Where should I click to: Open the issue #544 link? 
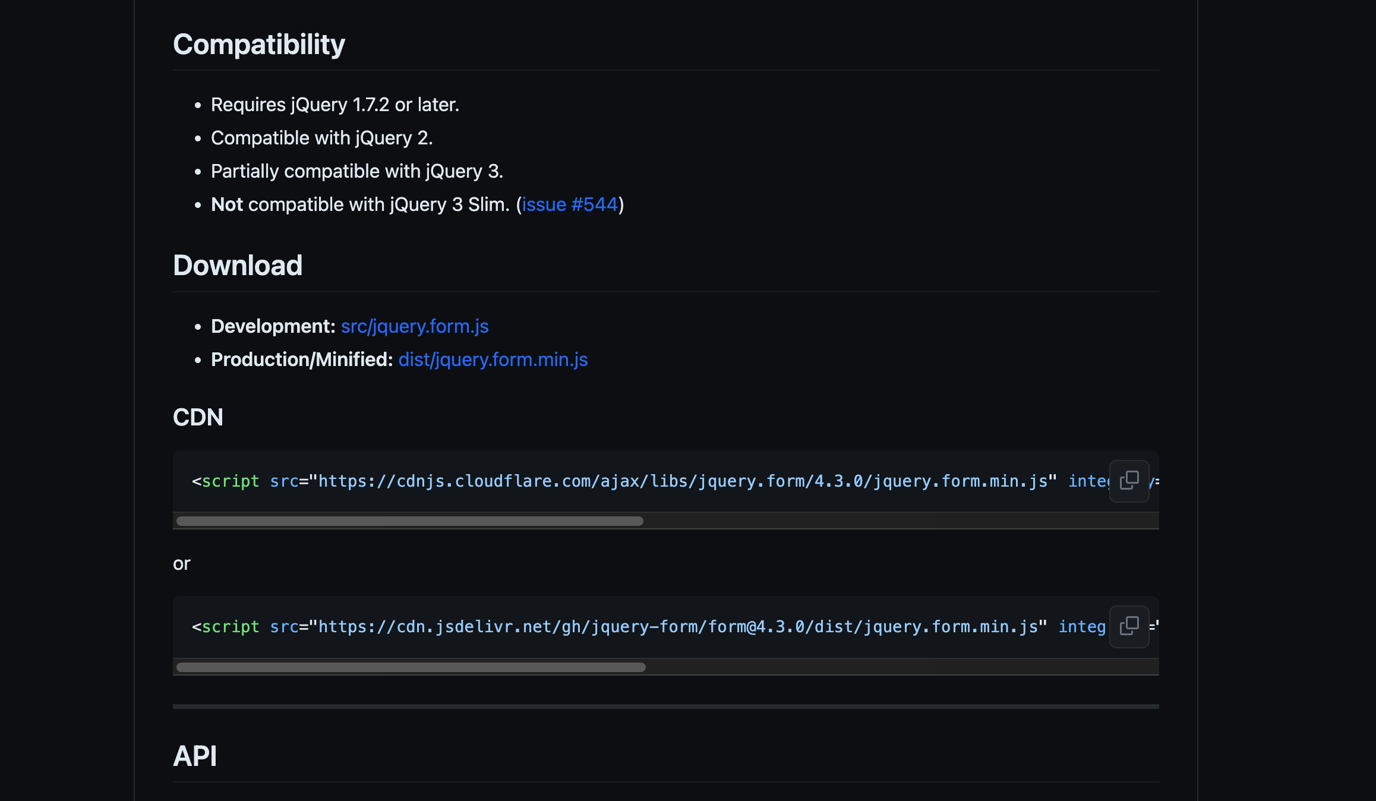[x=570, y=204]
